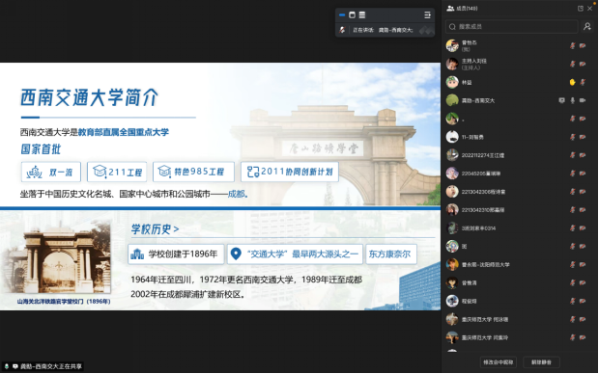Click microphone icon of member 2022112274
This screenshot has width=599, height=374.
[572, 155]
